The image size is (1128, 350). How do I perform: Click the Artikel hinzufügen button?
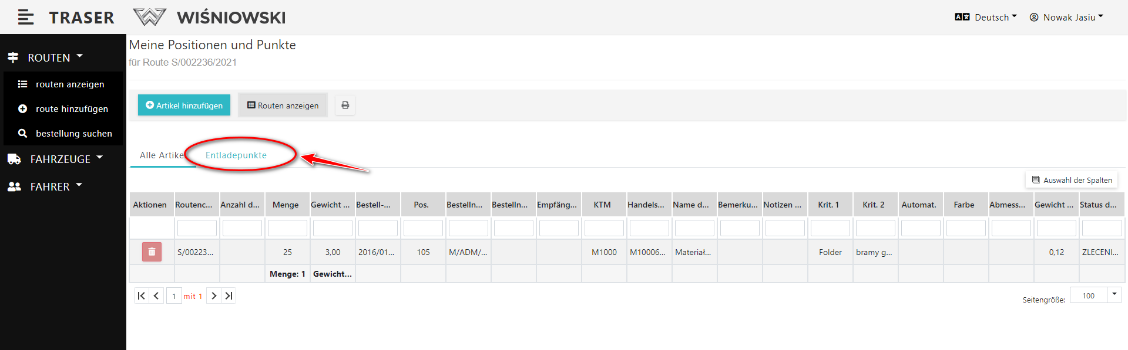[184, 106]
